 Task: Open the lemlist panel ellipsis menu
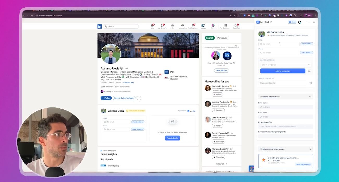click(x=308, y=22)
